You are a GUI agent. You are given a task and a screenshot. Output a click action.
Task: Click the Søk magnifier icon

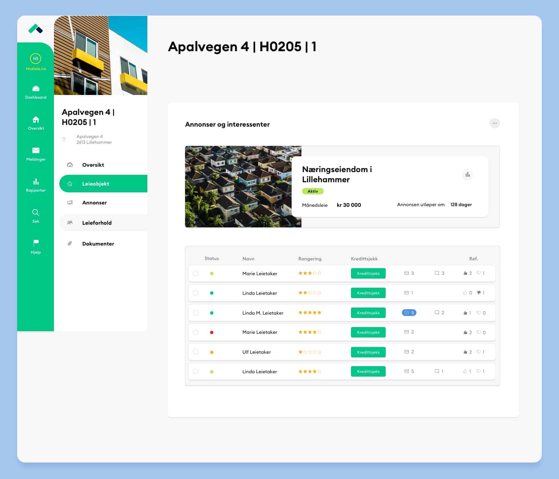pyautogui.click(x=36, y=213)
